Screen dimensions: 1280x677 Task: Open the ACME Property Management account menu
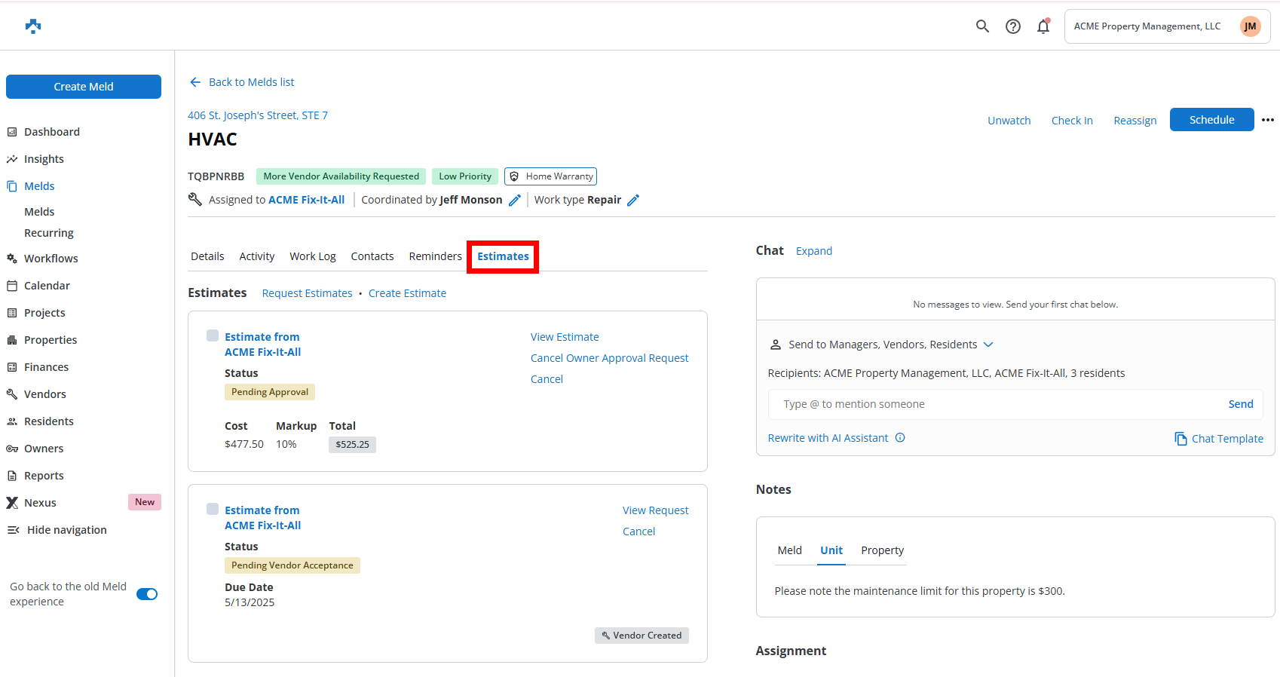[x=1166, y=26]
